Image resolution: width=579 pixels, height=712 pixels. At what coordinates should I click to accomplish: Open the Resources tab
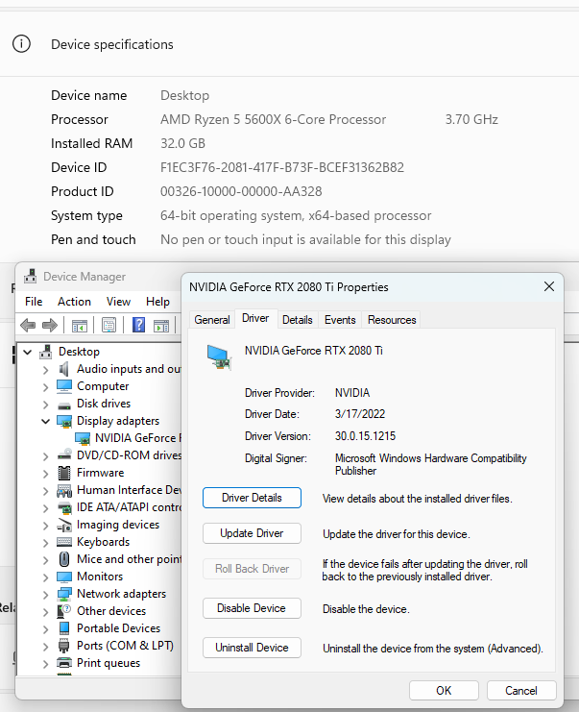[x=392, y=320]
